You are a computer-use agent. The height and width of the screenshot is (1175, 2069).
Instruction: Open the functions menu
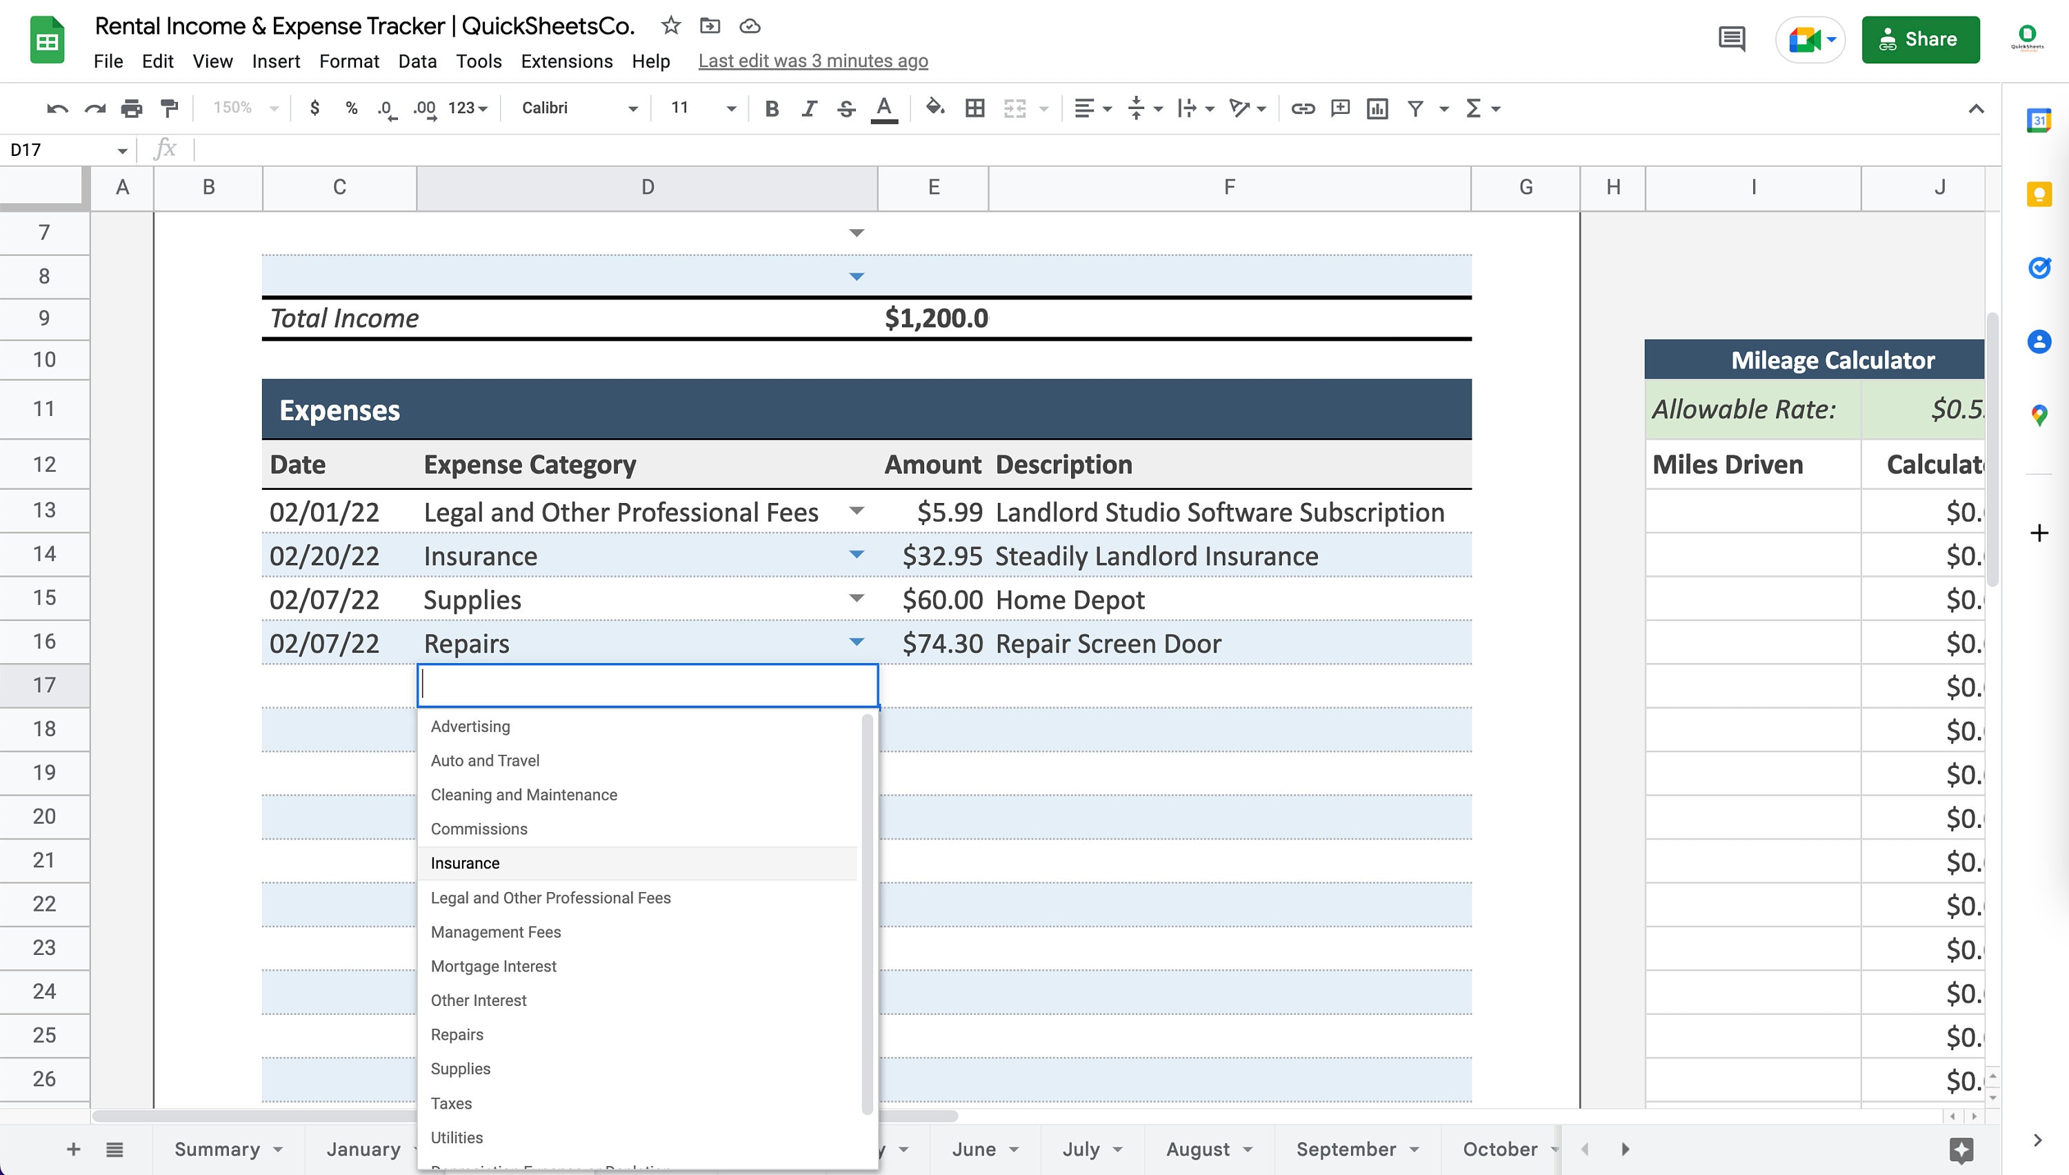(1483, 108)
